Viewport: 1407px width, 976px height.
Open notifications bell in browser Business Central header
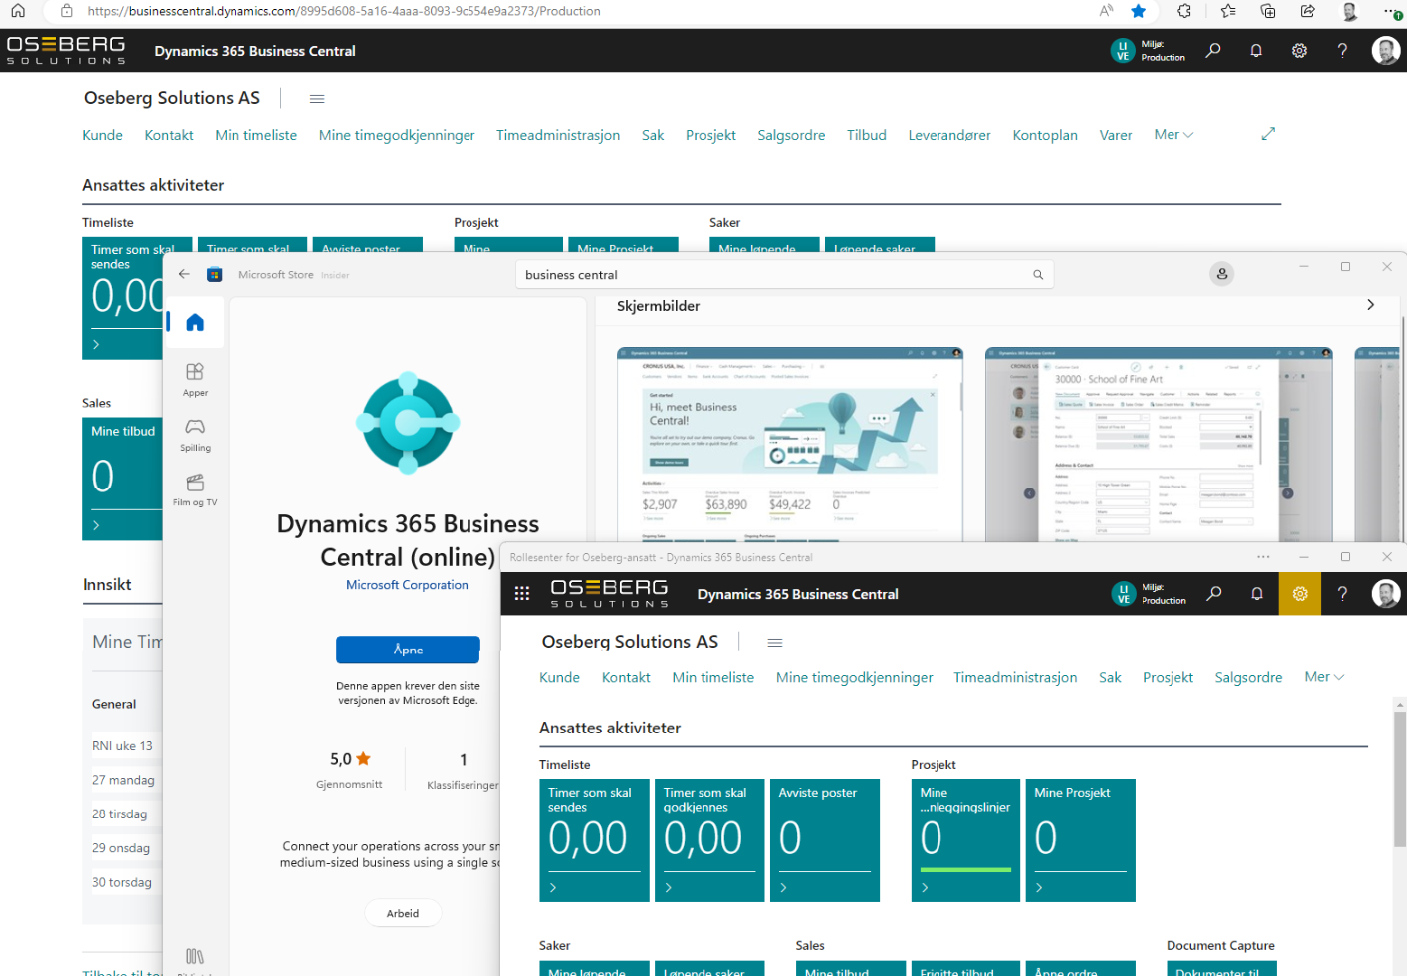pos(1255,51)
